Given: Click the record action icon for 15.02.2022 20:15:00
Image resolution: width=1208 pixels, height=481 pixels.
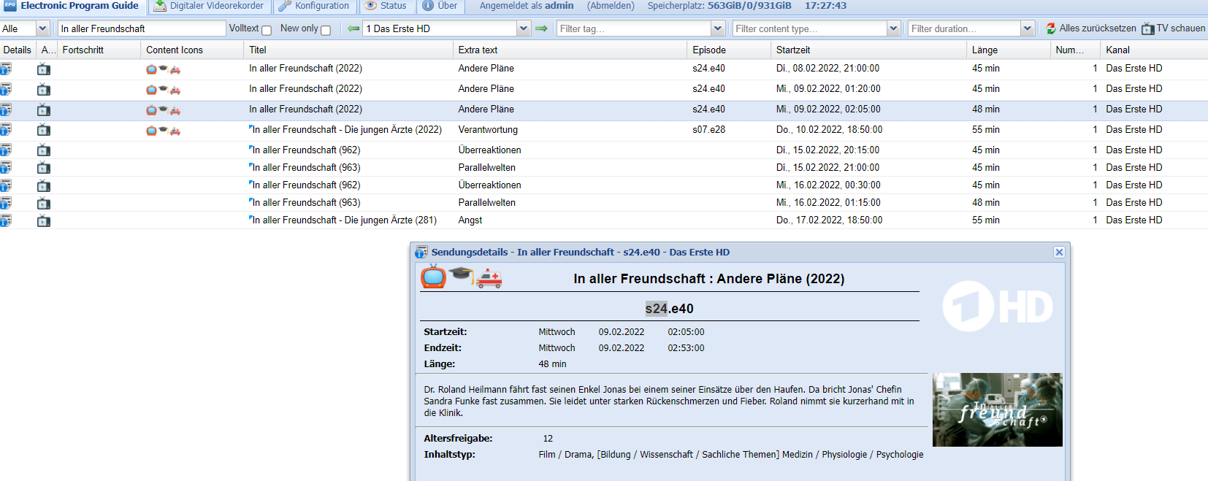Looking at the screenshot, I should point(44,151).
